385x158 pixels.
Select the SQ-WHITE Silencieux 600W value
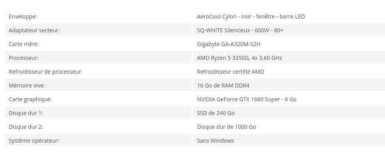click(x=240, y=30)
